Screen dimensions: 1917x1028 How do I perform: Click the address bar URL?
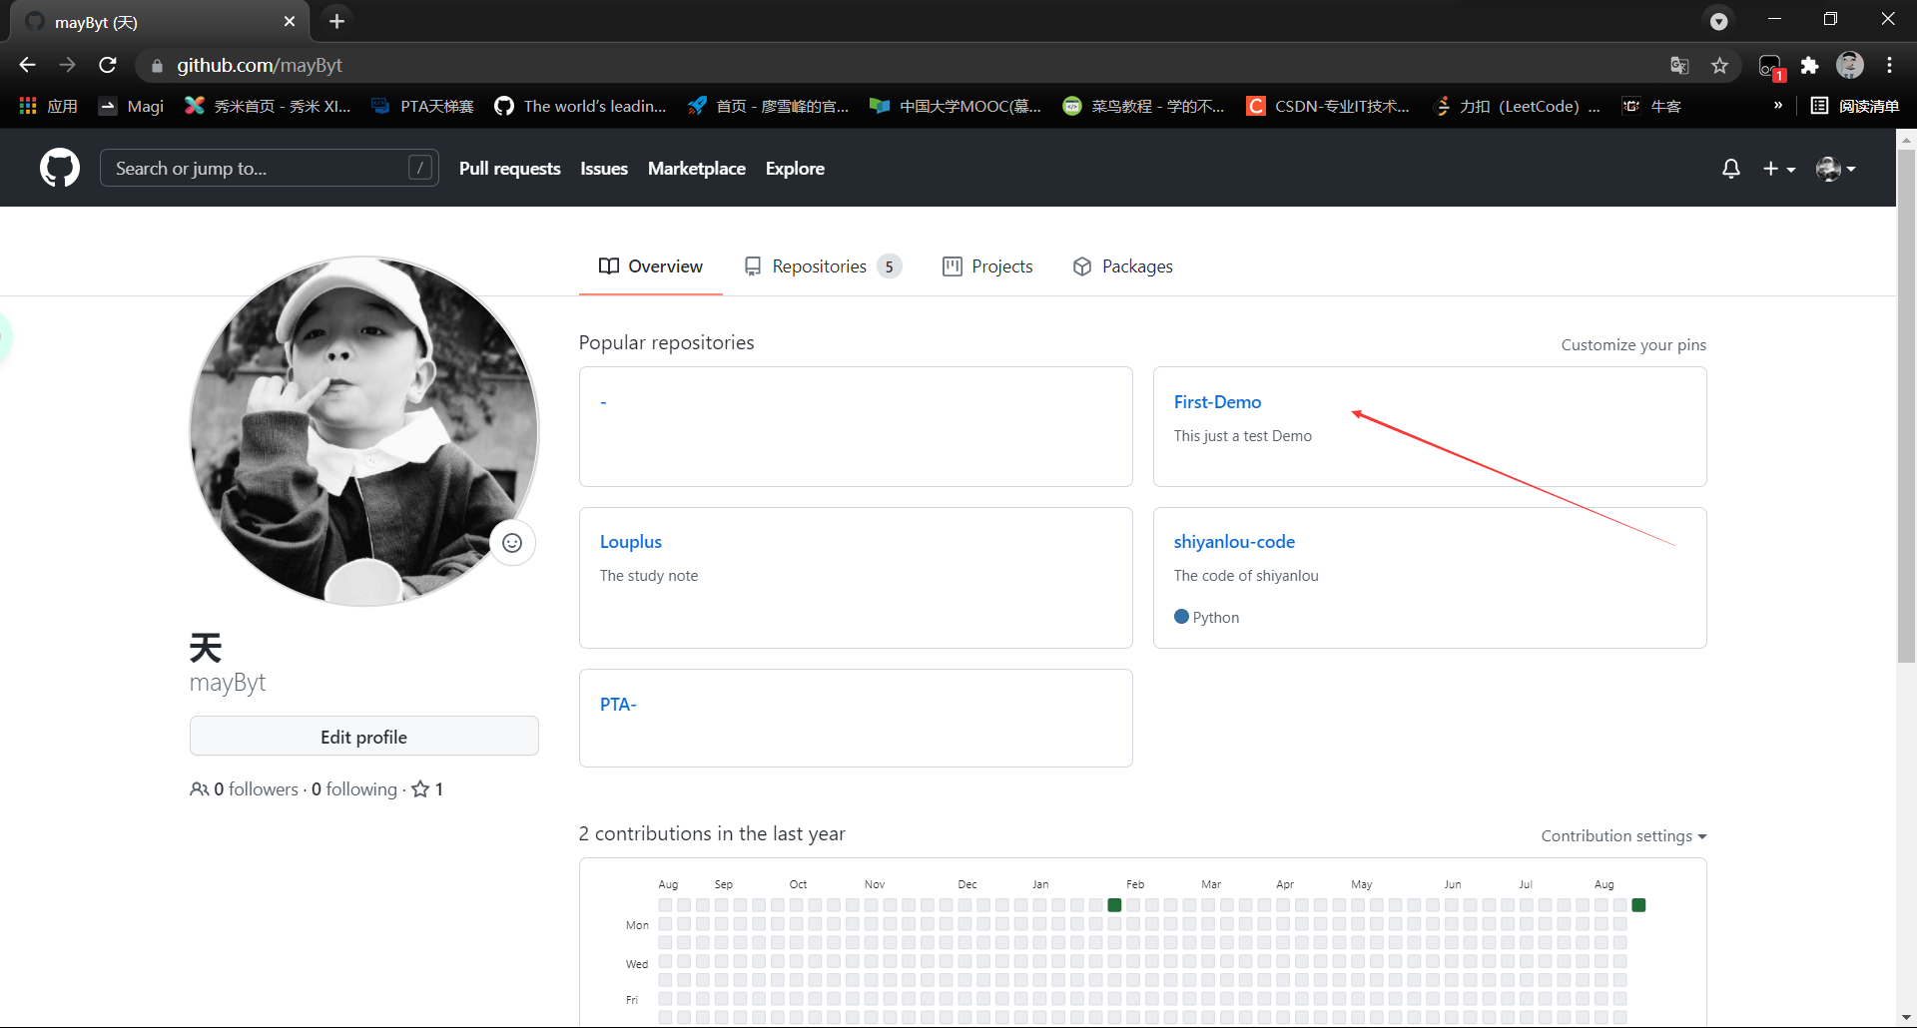pyautogui.click(x=260, y=65)
